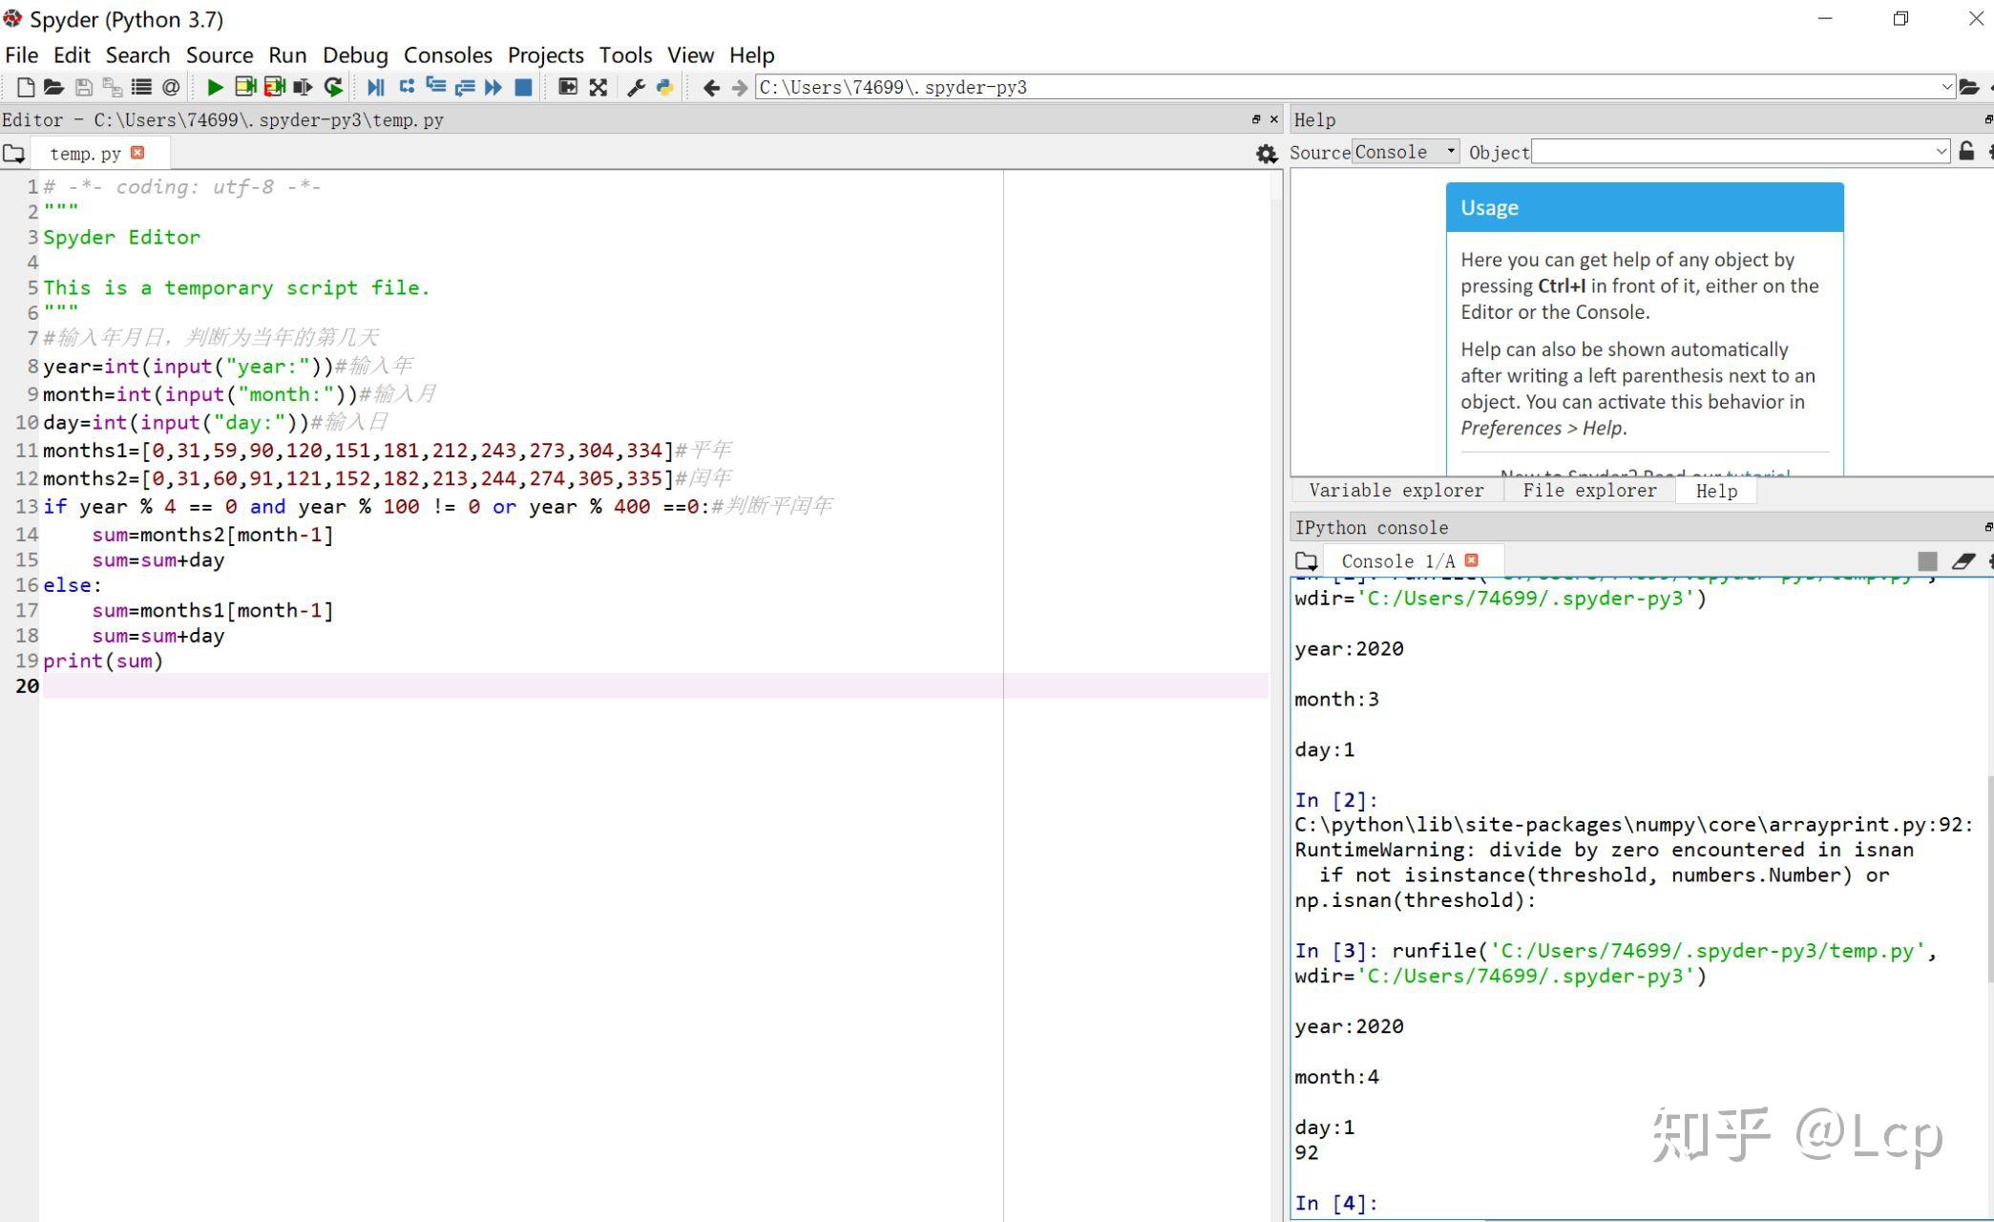Image resolution: width=1994 pixels, height=1222 pixels.
Task: Maximize current pane toolbar icon
Action: [x=568, y=88]
